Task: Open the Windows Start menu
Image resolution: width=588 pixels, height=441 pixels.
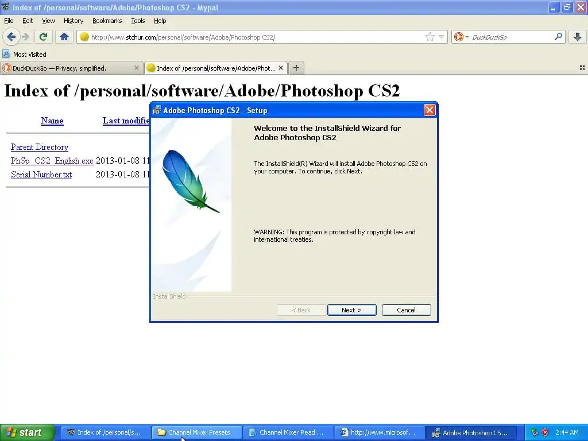Action: click(27, 433)
